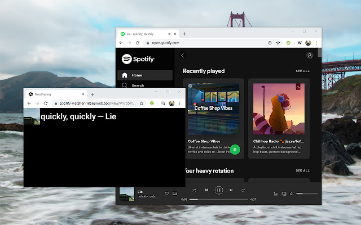This screenshot has width=361, height=225.
Task: Click green extension icon in NowPlaying window
Action: (x=152, y=103)
